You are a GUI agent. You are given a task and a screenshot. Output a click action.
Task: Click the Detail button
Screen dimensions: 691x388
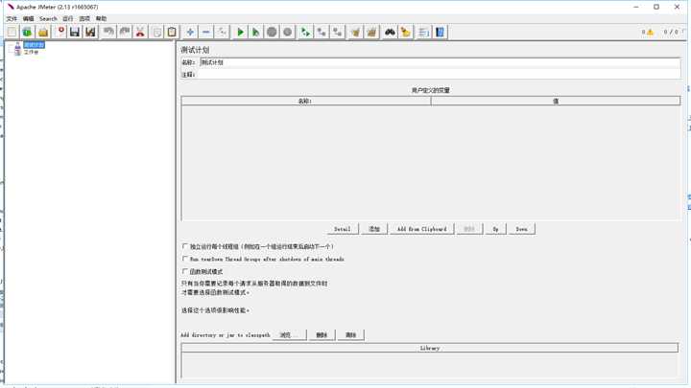pyautogui.click(x=343, y=229)
